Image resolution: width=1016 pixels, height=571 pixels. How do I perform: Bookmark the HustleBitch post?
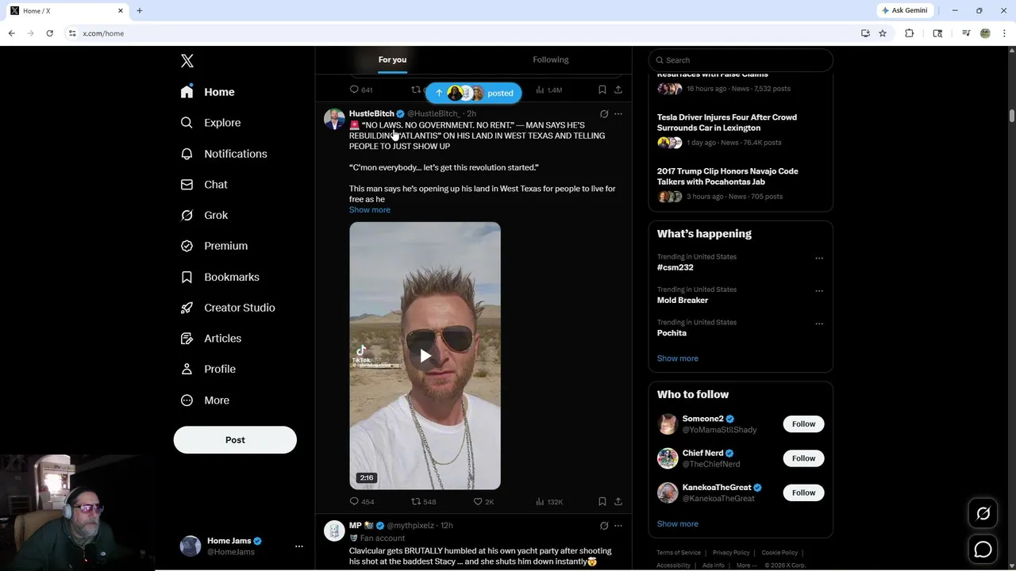click(602, 501)
